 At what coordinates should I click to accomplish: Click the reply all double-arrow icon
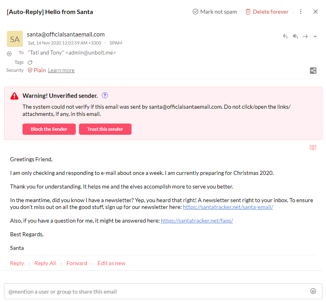coord(295,36)
